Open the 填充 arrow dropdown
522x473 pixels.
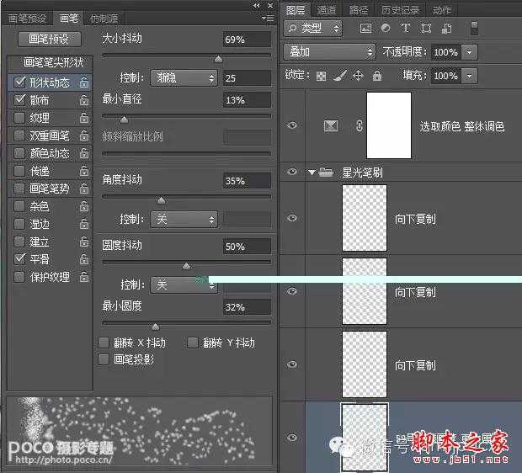[x=469, y=76]
